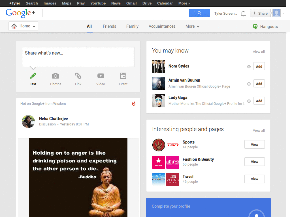
Task: Select the Link chain icon
Action: (x=78, y=76)
